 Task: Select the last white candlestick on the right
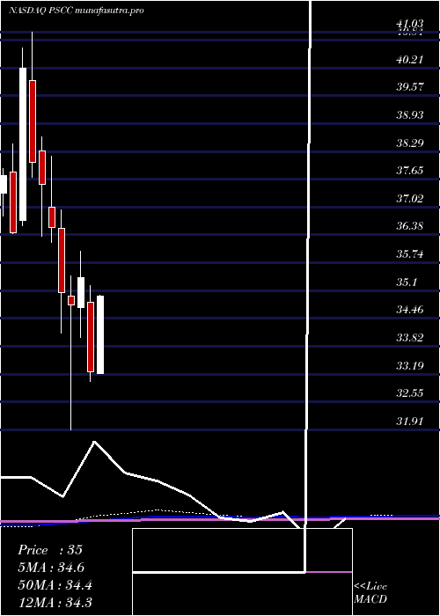[100, 334]
